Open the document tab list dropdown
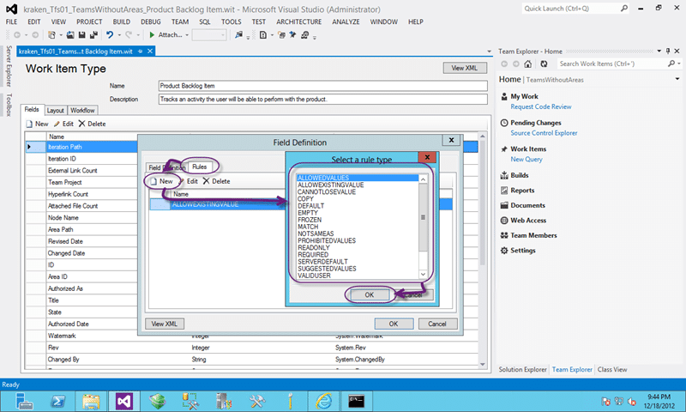Viewport: 686px width, 412px height. point(489,51)
